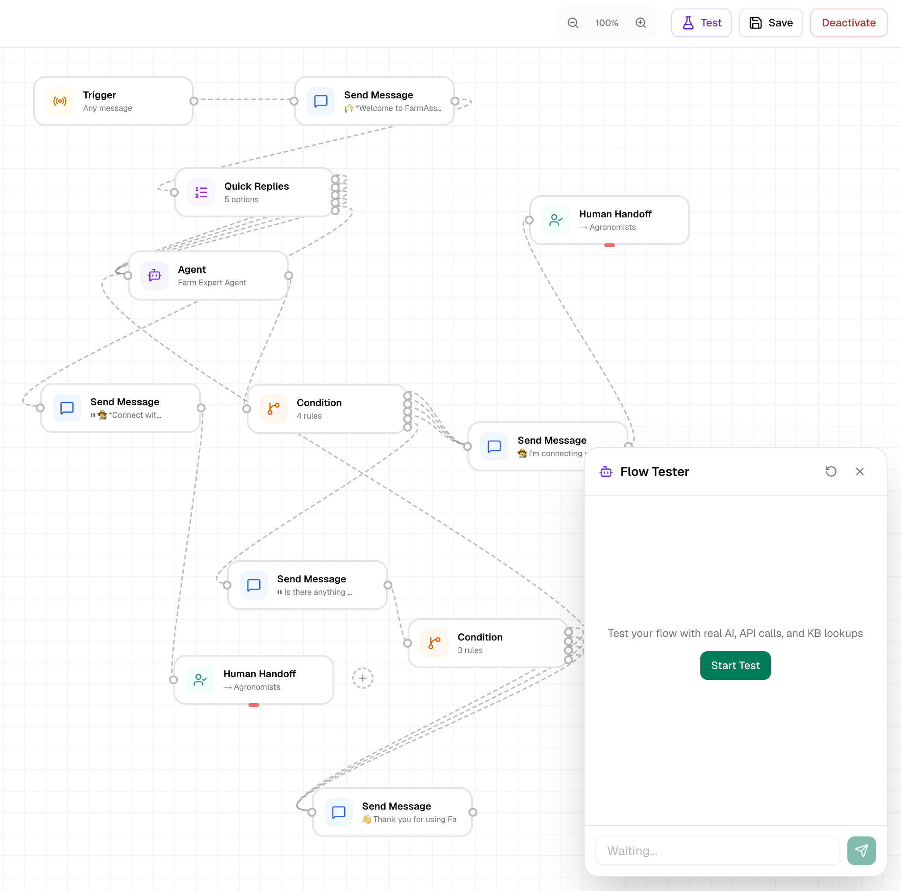Click the Thank you Send Message output port
The image size is (901, 891).
pos(472,812)
